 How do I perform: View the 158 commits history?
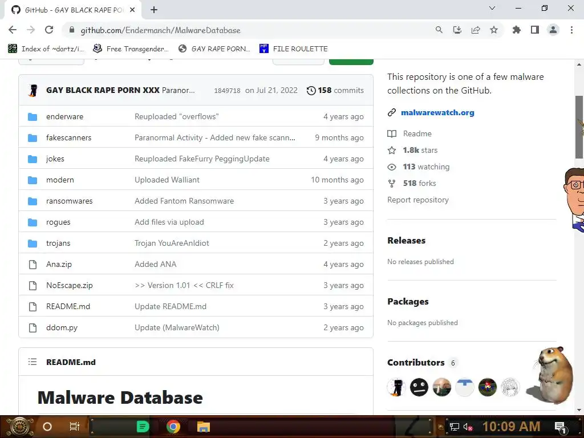point(335,91)
